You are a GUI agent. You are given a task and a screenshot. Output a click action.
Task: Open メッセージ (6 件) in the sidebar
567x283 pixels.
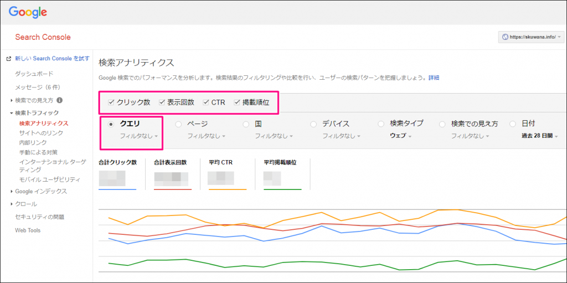point(37,87)
